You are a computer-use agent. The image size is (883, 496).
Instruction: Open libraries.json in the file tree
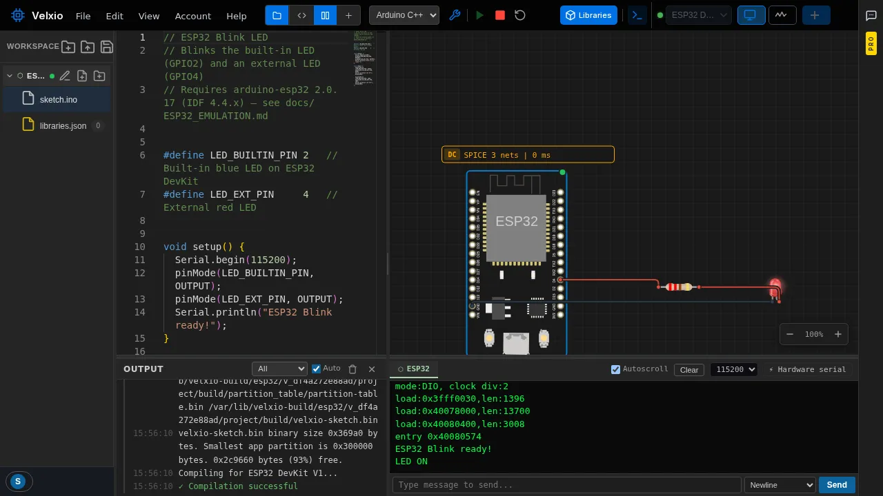pyautogui.click(x=57, y=125)
